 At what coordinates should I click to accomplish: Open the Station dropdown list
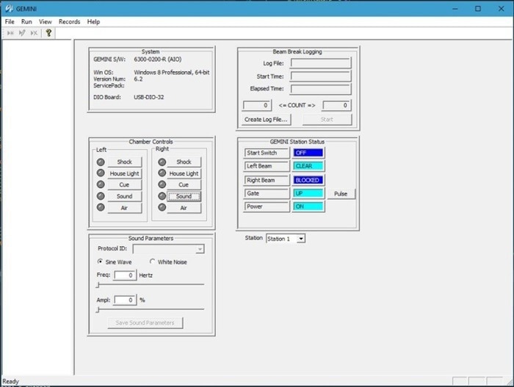301,239
